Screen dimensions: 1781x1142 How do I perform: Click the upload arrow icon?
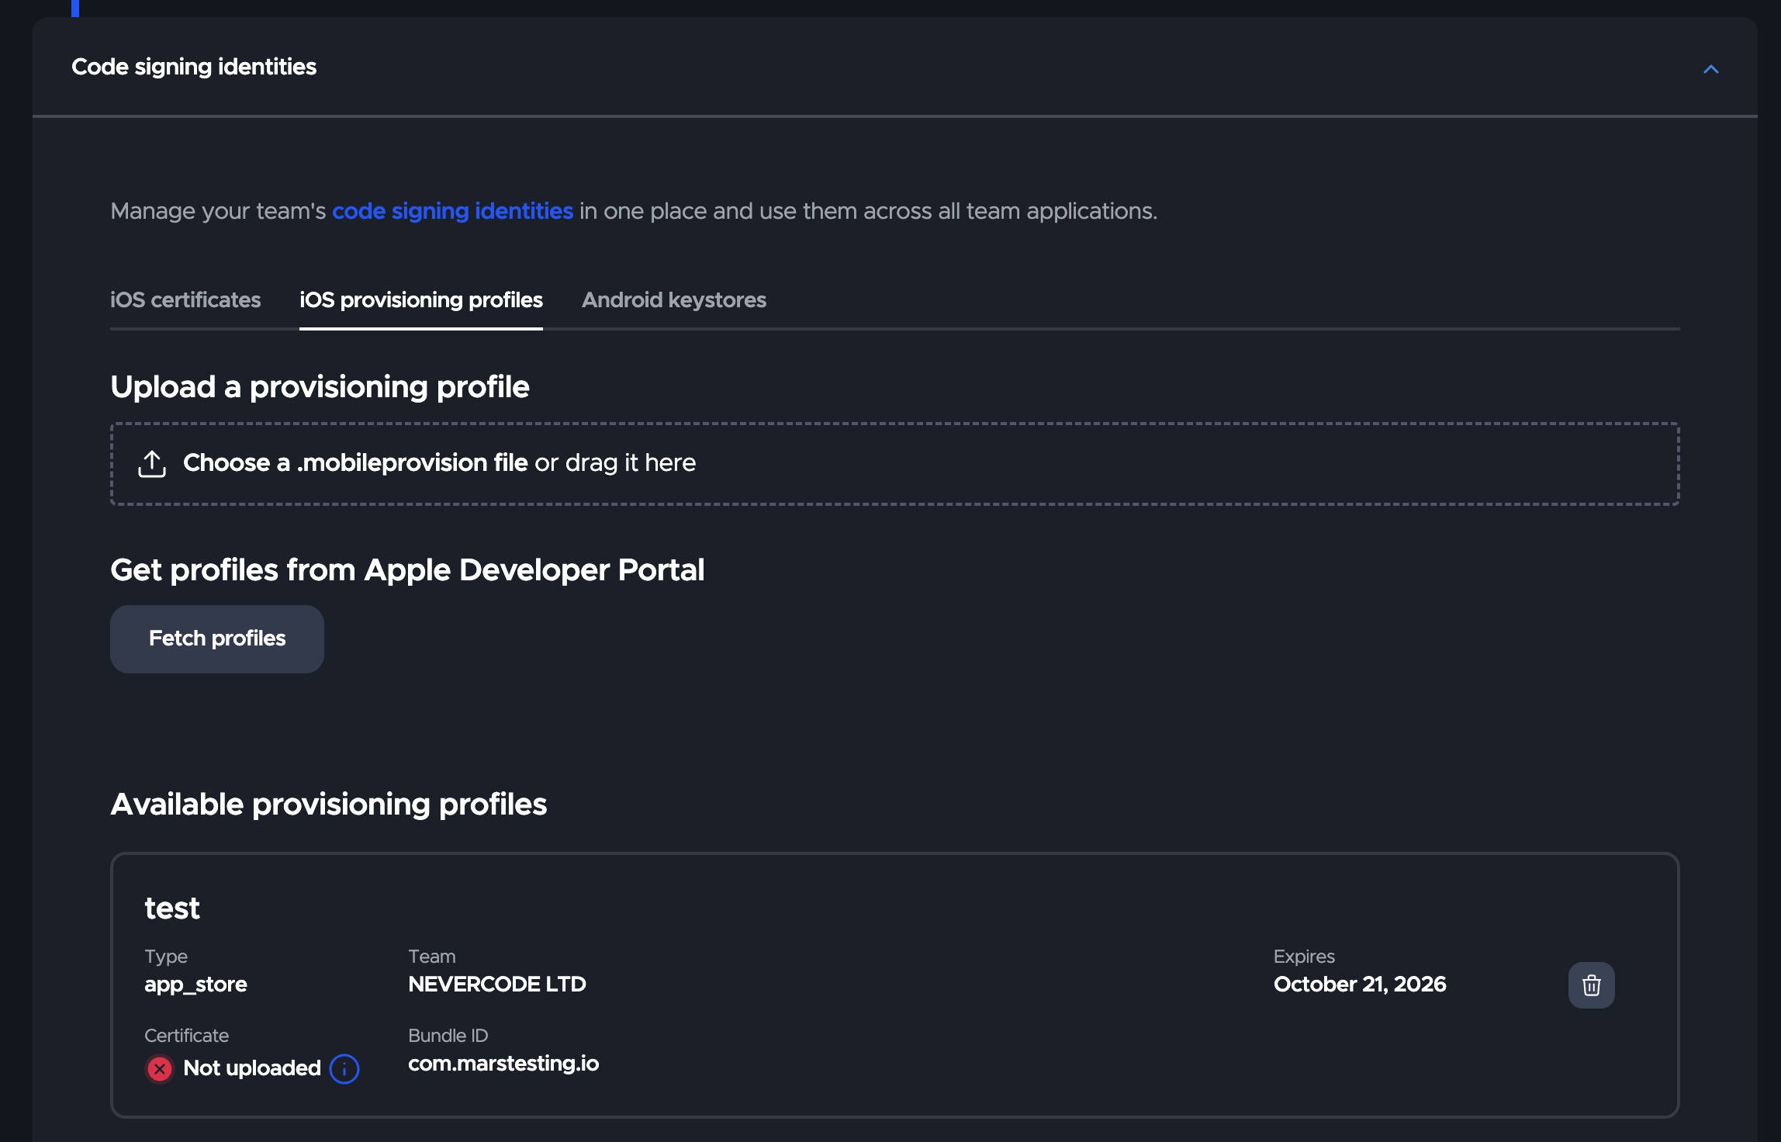tap(152, 464)
